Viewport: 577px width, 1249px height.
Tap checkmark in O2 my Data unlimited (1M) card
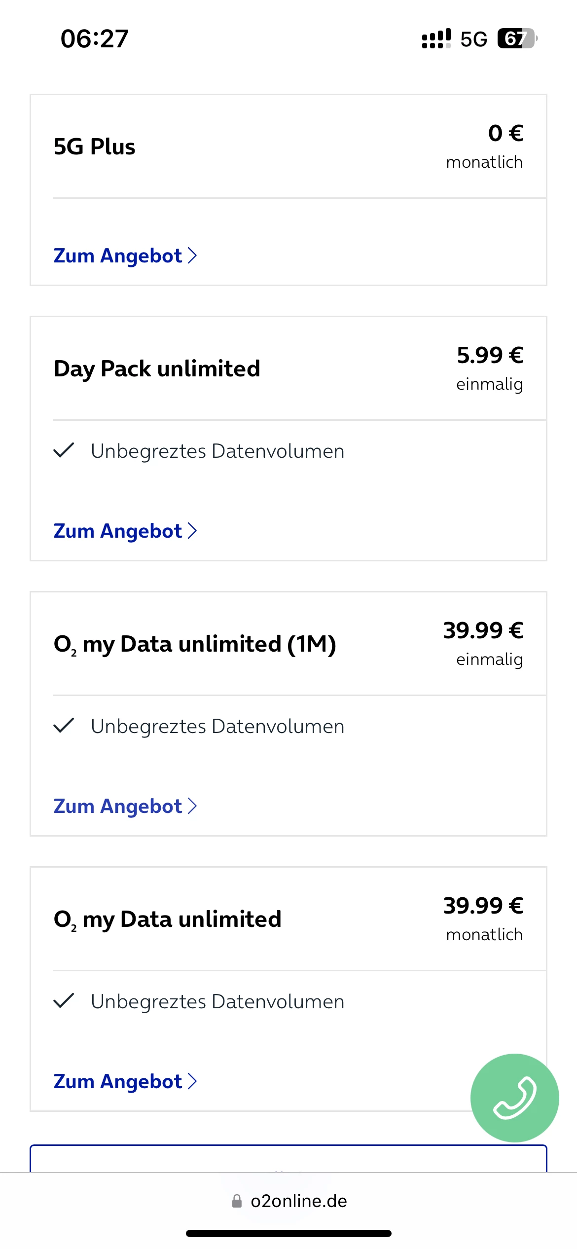pos(64,726)
